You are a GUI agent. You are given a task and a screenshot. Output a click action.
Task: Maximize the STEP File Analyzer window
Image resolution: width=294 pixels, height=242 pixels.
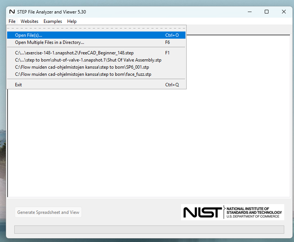tap(267, 12)
